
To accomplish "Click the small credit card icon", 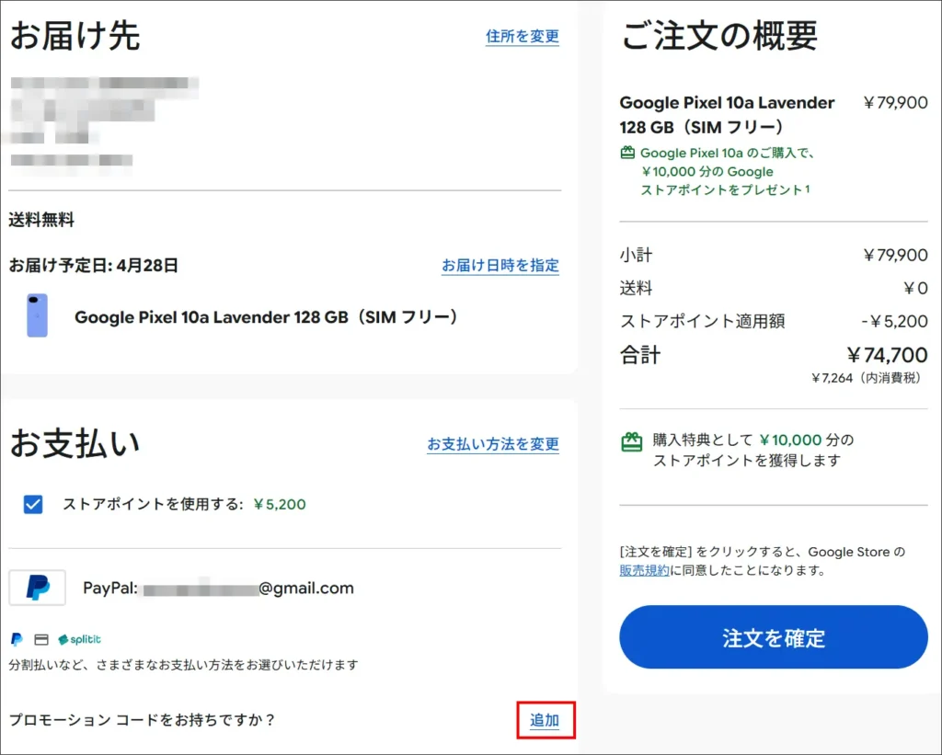I will 40,639.
